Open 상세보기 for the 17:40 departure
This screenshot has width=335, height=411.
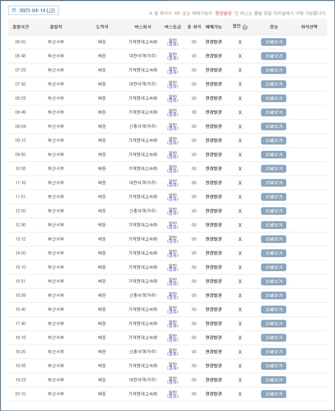[273, 323]
